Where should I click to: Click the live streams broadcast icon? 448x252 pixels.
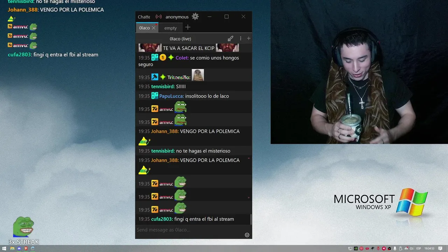coord(159,16)
